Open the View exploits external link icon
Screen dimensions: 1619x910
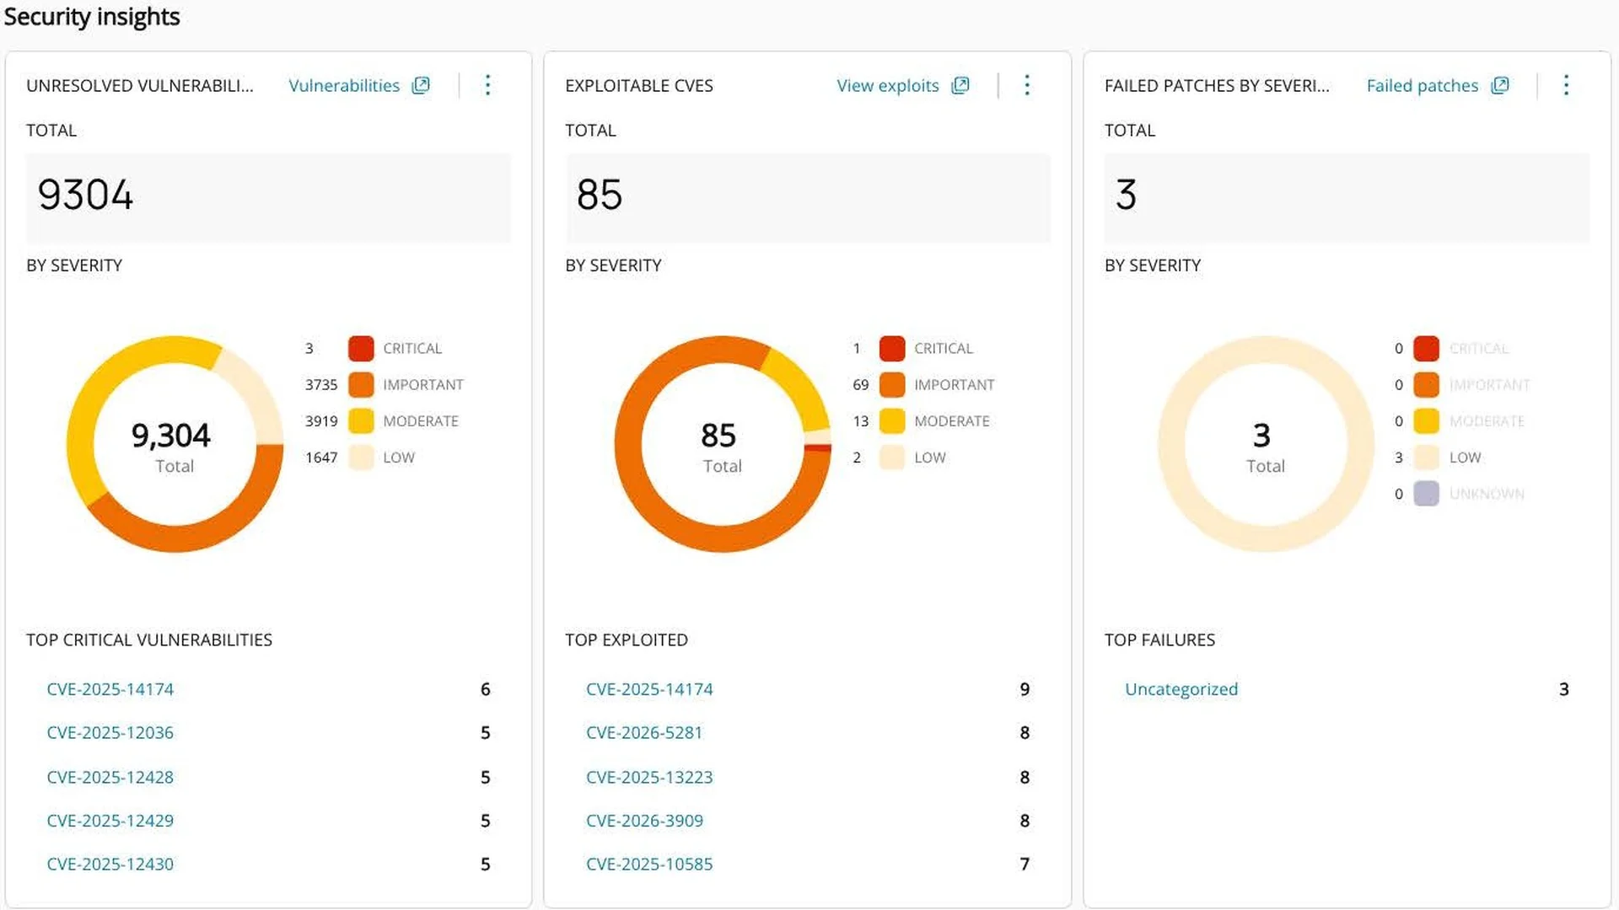960,85
